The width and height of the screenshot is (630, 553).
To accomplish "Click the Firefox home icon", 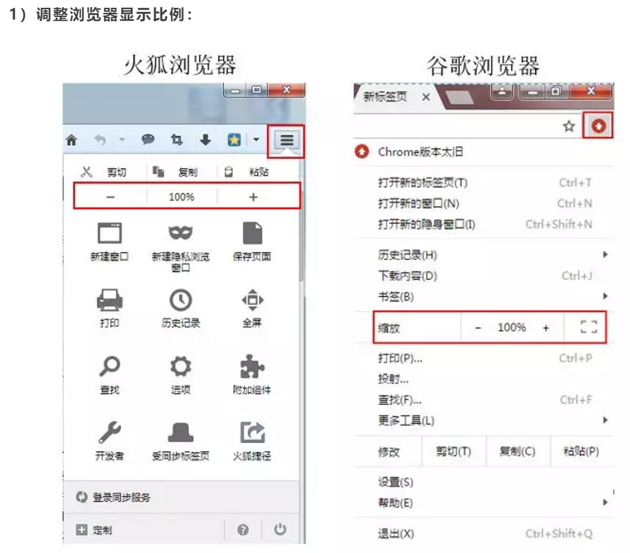I will 72,140.
